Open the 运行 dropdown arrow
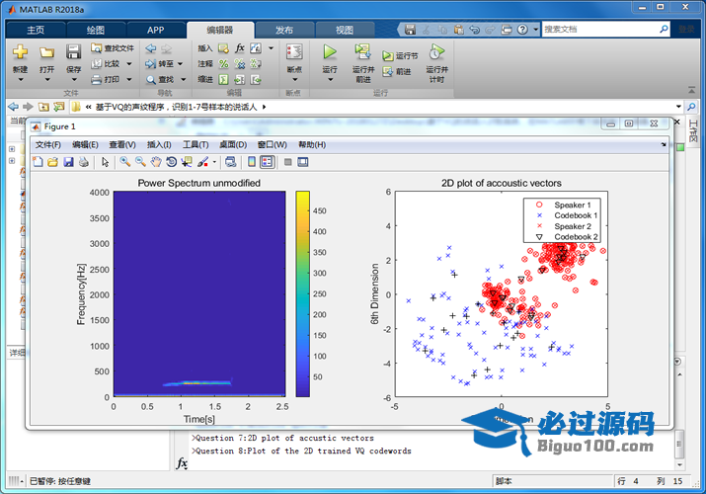Screen dimensions: 706x494 pos(330,80)
